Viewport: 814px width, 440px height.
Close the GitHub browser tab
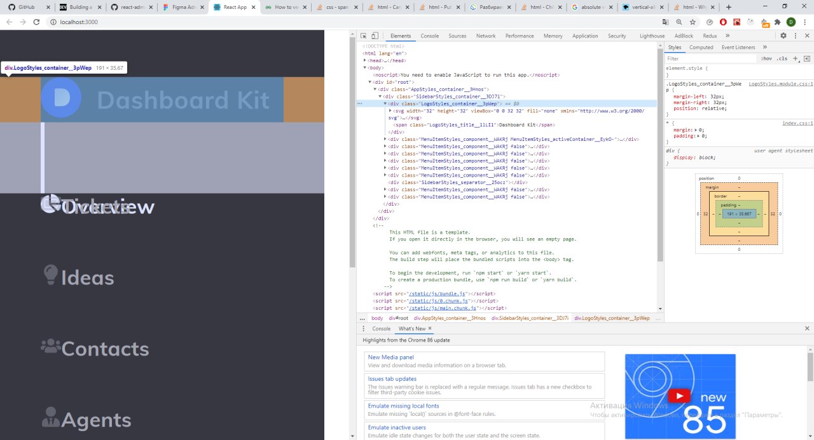coord(48,7)
